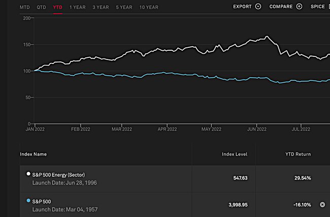The image size is (330, 217).
Task: Click the EXPORT label
Action: point(242,7)
